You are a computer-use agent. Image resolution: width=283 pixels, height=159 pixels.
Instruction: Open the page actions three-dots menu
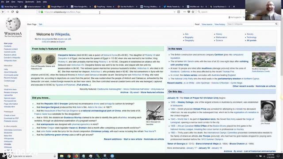click(x=184, y=12)
